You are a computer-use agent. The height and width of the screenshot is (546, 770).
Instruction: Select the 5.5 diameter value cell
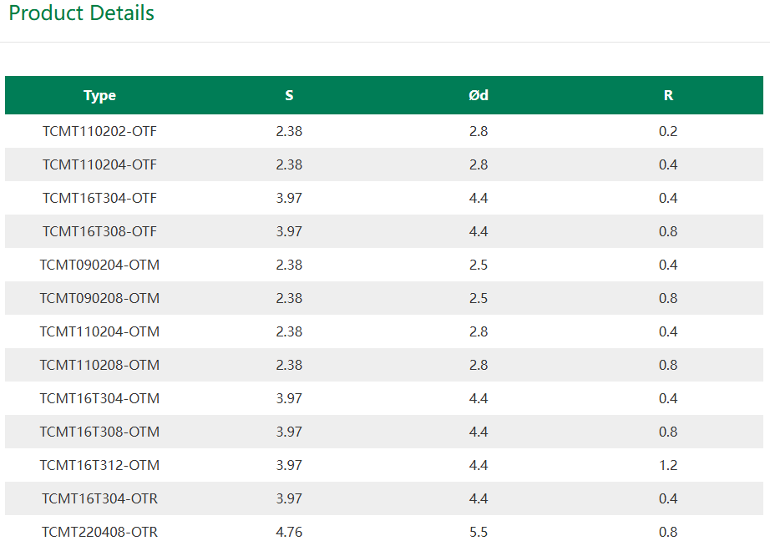coord(479,532)
